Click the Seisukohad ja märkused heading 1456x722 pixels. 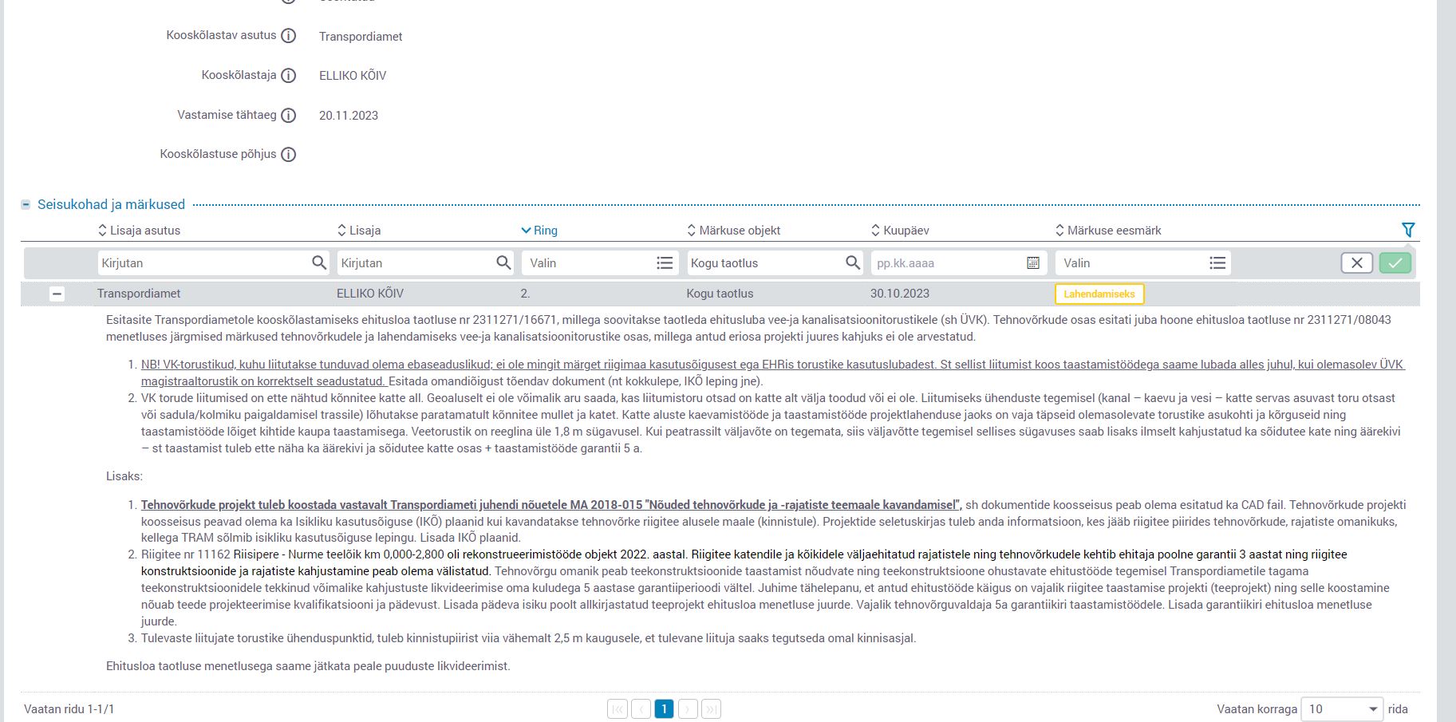point(111,205)
